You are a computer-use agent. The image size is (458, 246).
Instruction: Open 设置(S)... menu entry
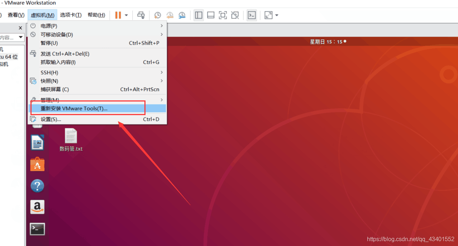coord(97,119)
